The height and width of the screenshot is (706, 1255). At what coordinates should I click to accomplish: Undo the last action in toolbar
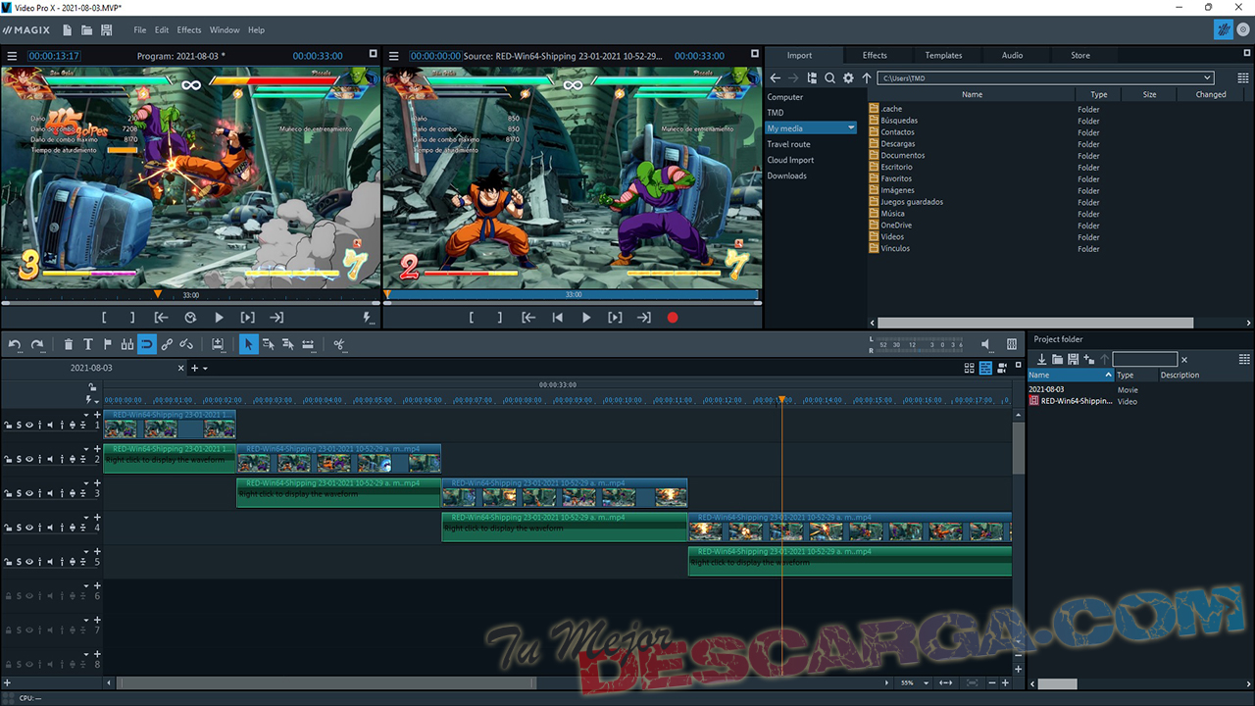point(15,344)
